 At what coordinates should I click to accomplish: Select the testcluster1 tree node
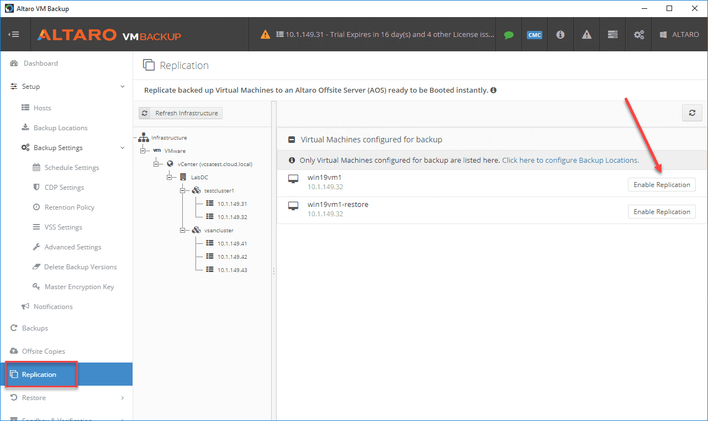[x=219, y=190]
